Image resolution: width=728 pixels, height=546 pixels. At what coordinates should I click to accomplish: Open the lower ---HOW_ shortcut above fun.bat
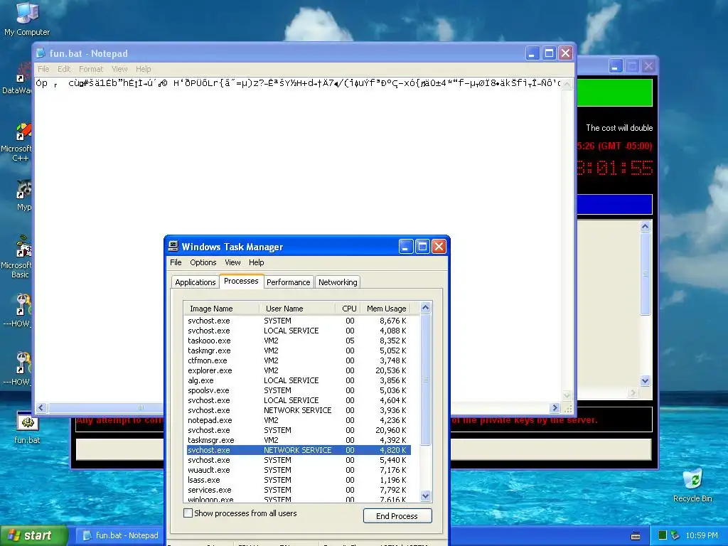[19, 369]
